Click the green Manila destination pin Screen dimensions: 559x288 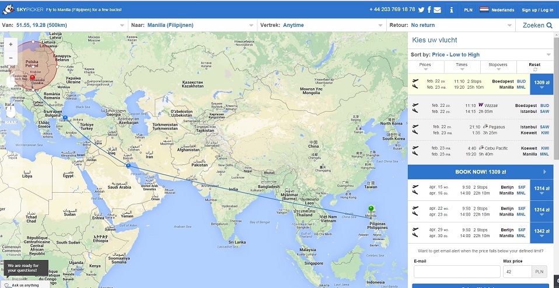coord(371,209)
